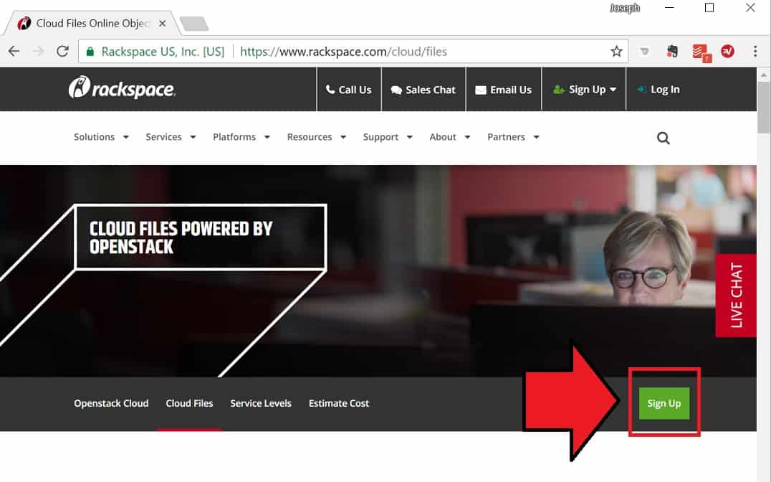Minimize the browser window

click(x=669, y=8)
